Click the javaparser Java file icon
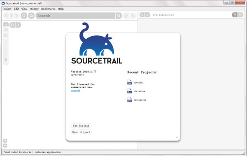247x156 pixels. (x=130, y=100)
